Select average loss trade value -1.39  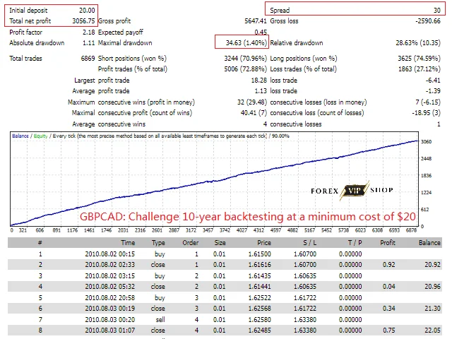pyautogui.click(x=433, y=91)
